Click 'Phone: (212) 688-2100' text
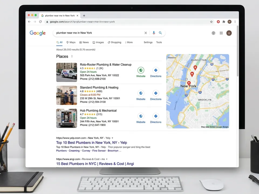 pyautogui.click(x=93, y=79)
